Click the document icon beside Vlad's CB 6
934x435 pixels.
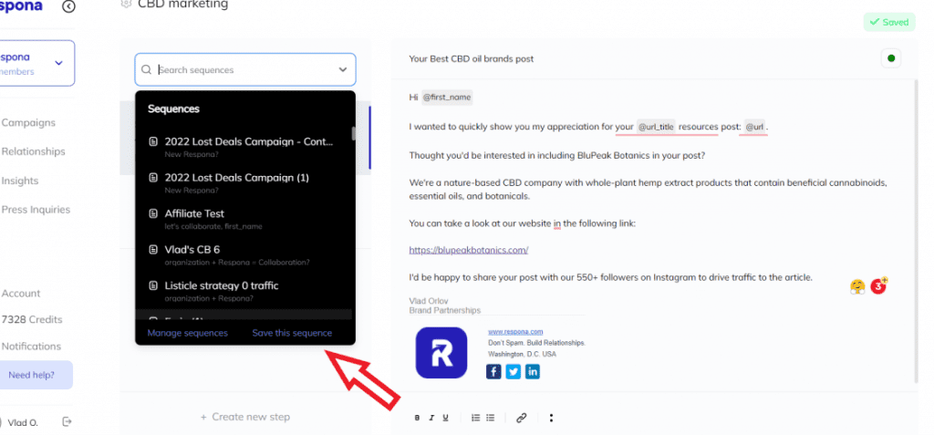(x=153, y=250)
